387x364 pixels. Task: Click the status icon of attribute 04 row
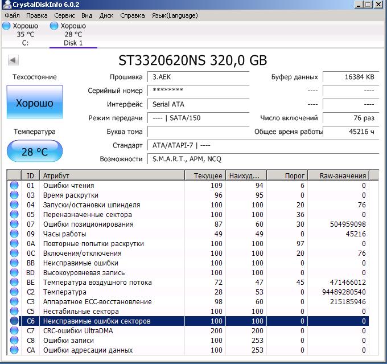(14, 205)
